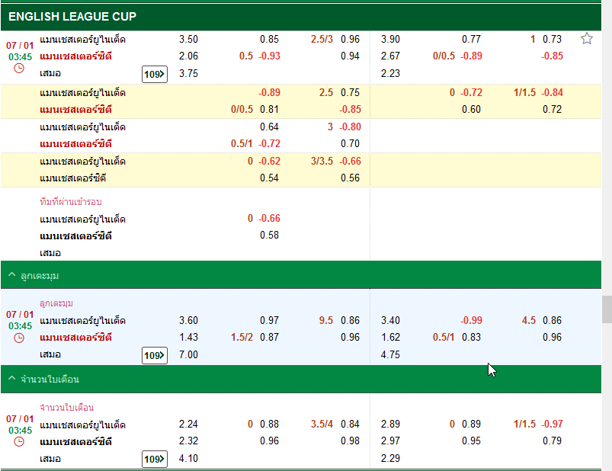Select first-half draw odds 2.23
Viewport: 612px width, 471px height.
point(390,74)
